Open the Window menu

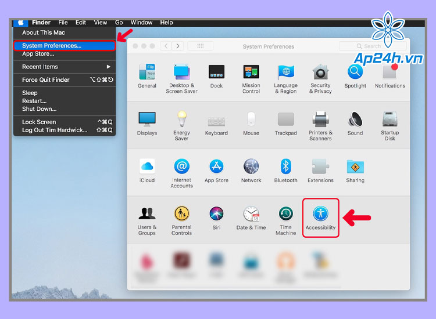pyautogui.click(x=141, y=23)
